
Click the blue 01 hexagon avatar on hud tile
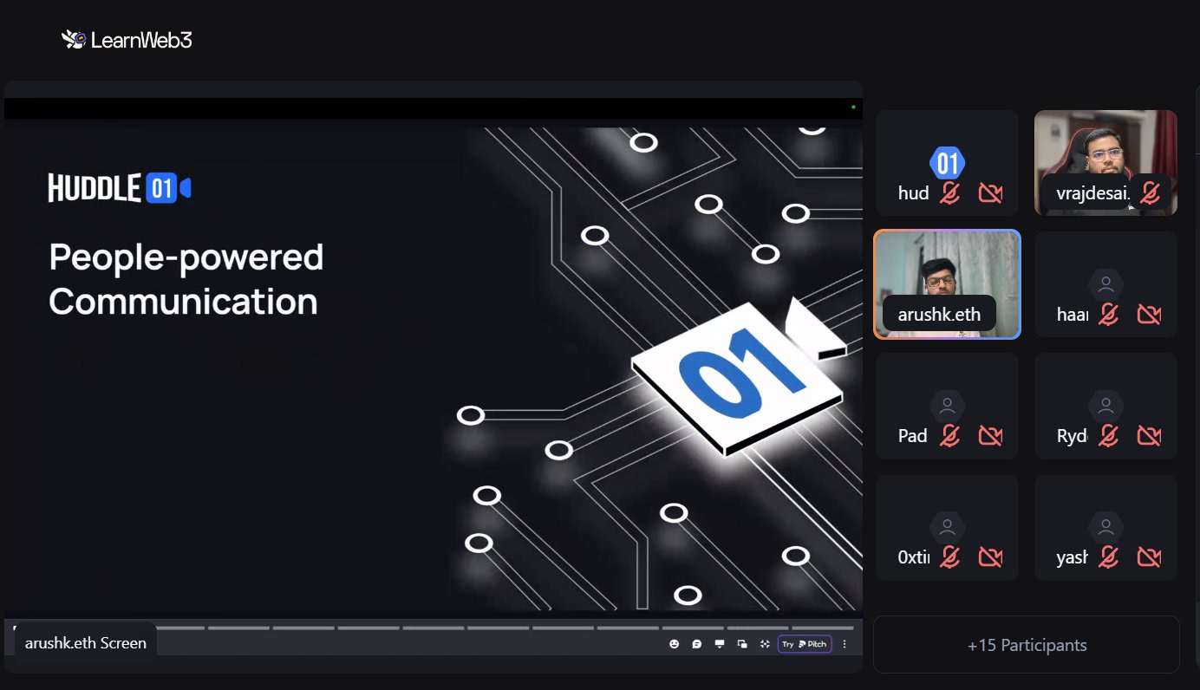(948, 163)
